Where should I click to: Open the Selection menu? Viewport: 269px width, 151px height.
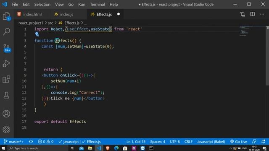click(x=42, y=4)
